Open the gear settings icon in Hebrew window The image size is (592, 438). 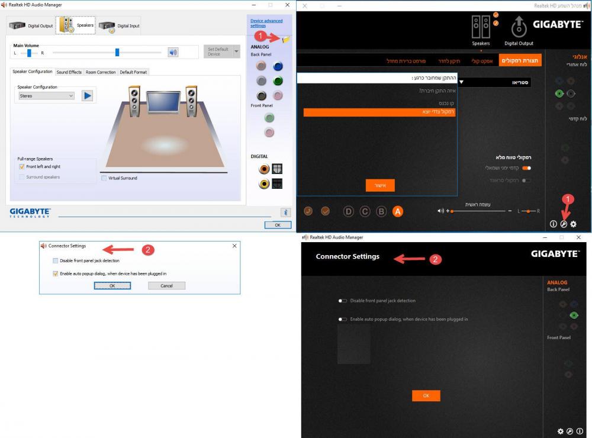point(574,224)
